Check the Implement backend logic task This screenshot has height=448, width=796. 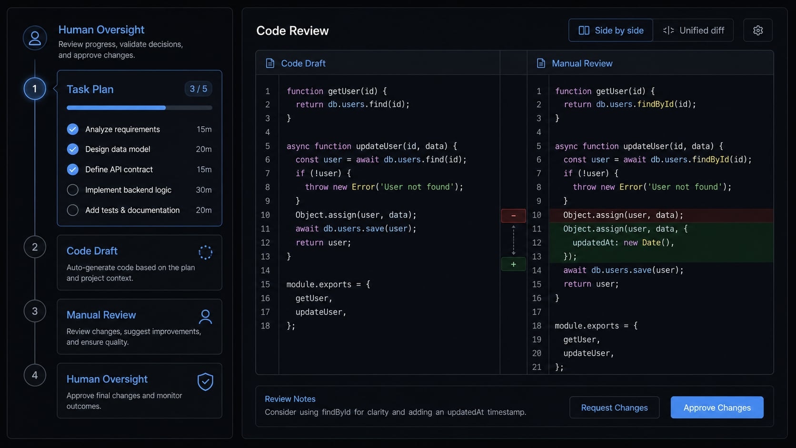[72, 189]
